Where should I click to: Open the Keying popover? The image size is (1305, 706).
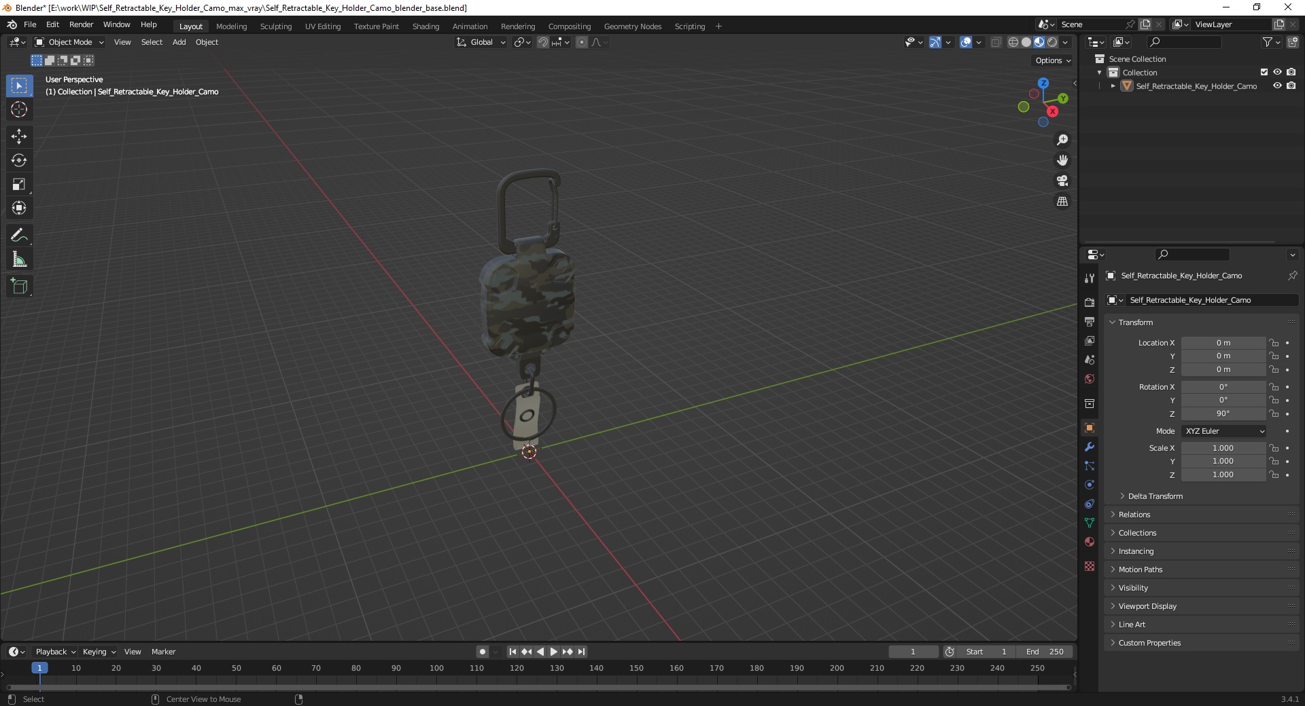(x=99, y=652)
